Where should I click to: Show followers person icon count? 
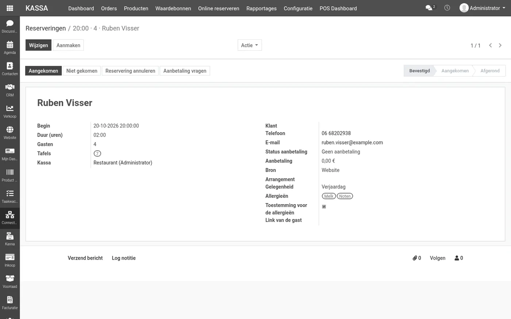tap(459, 258)
